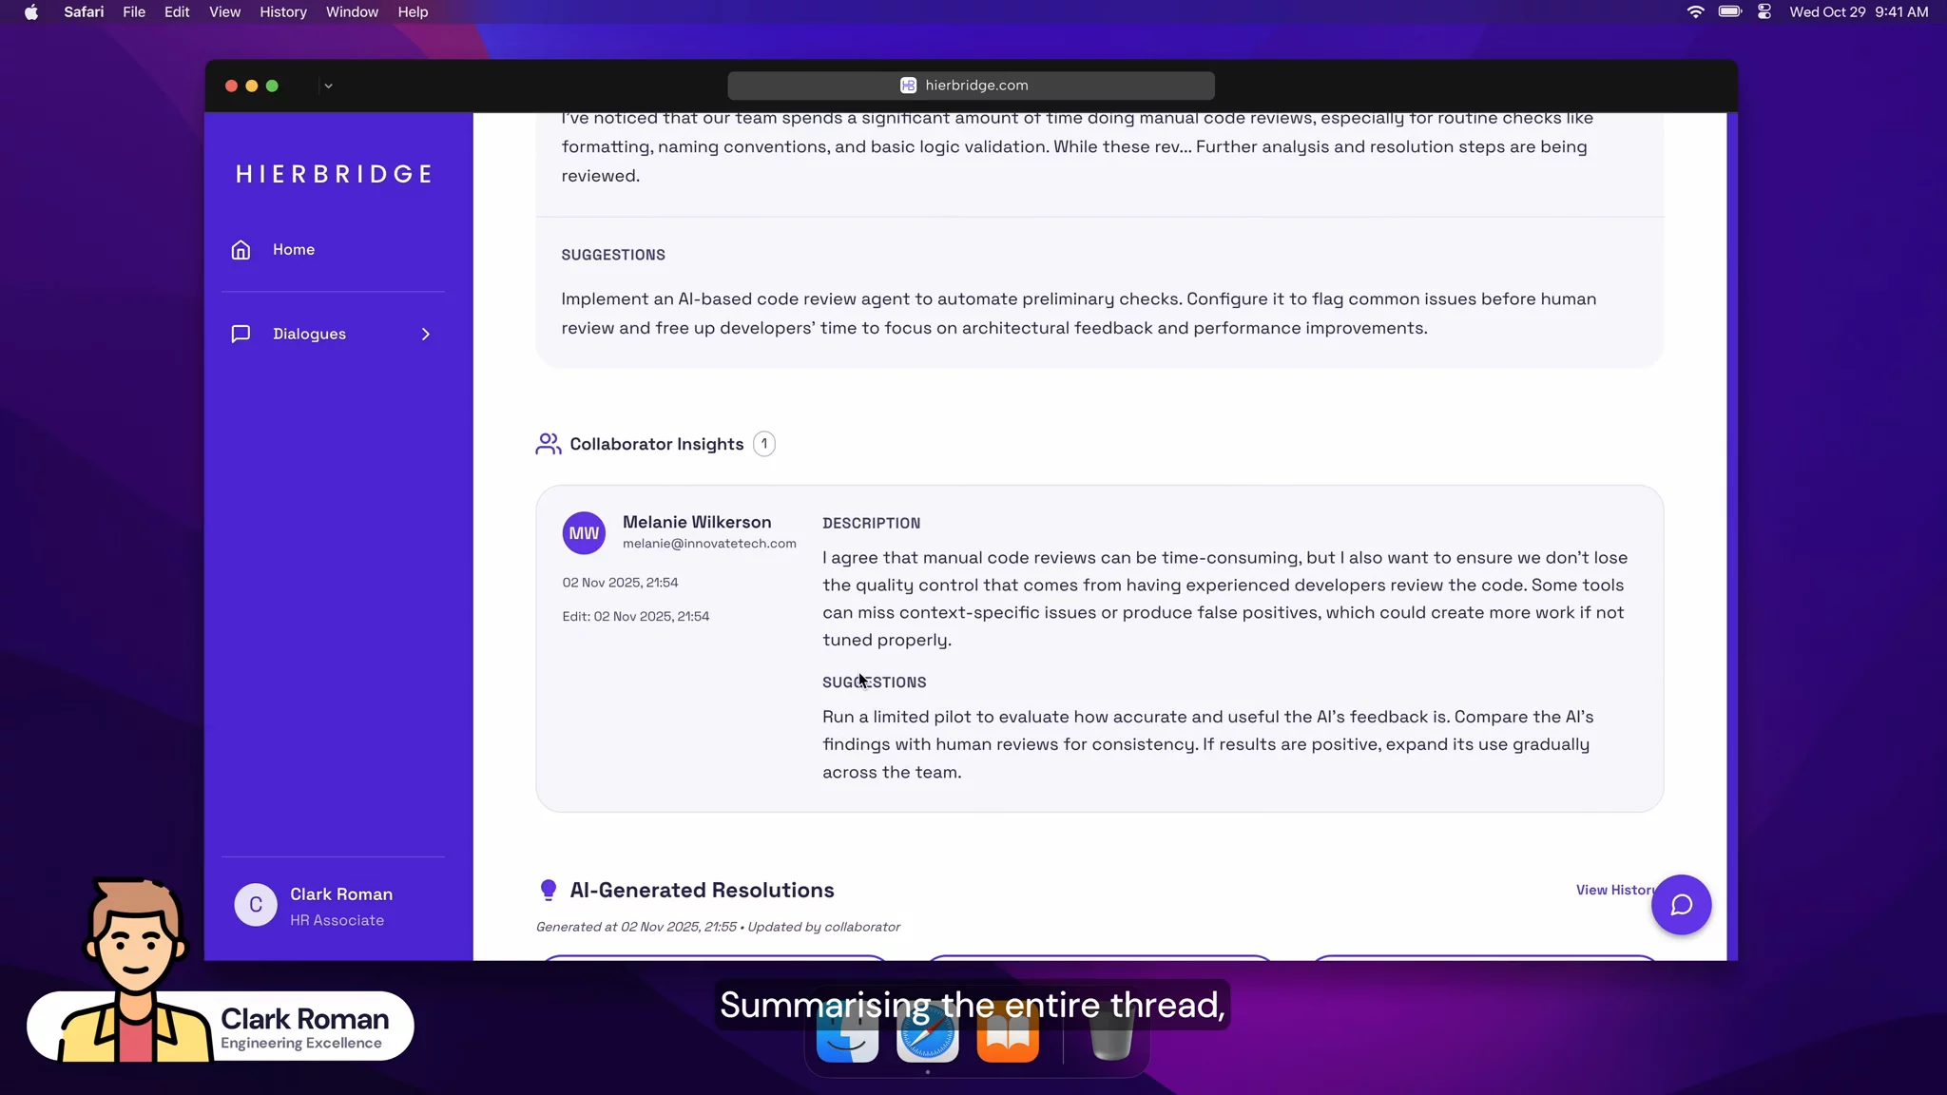This screenshot has width=1947, height=1095.
Task: Expand the Dialogues chevron arrow
Action: click(x=425, y=334)
